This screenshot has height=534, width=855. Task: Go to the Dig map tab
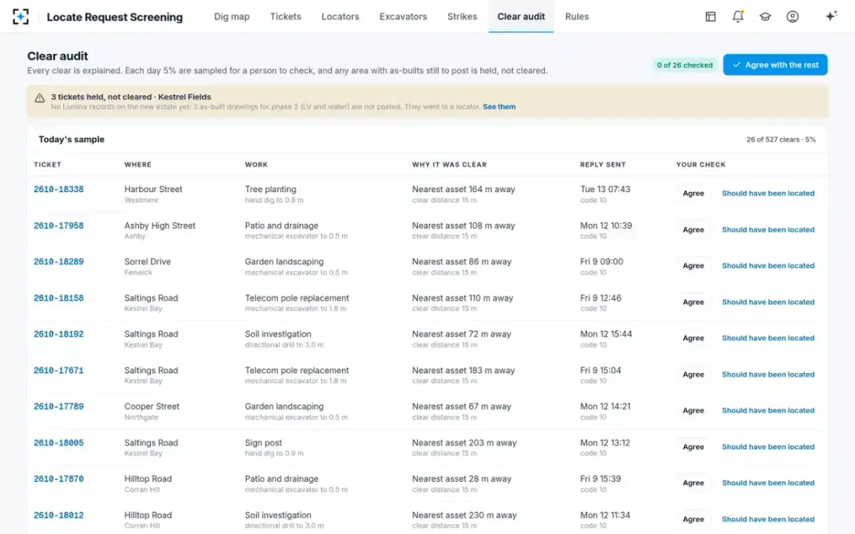pos(232,16)
